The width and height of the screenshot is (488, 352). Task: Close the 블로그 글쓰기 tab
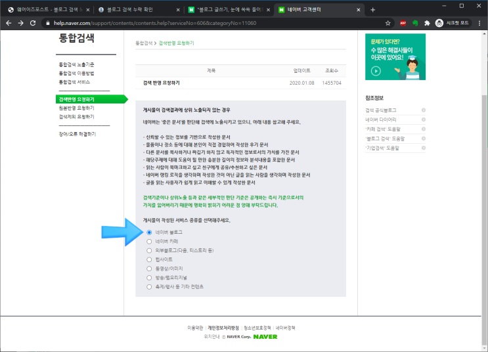(268, 10)
